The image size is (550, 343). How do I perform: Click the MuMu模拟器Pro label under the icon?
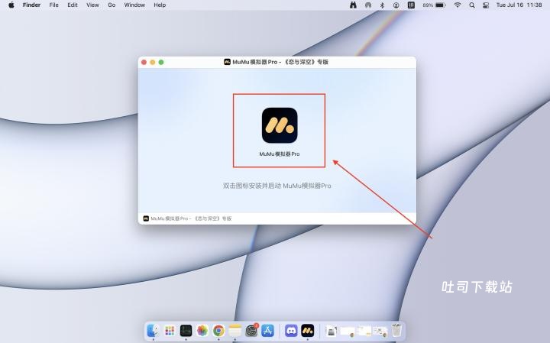point(280,154)
